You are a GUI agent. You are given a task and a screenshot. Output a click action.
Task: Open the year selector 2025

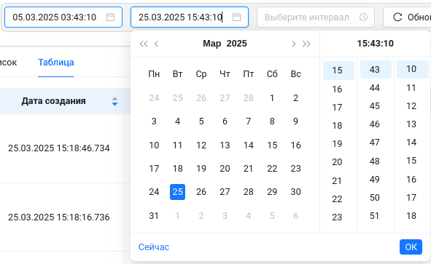pos(237,44)
